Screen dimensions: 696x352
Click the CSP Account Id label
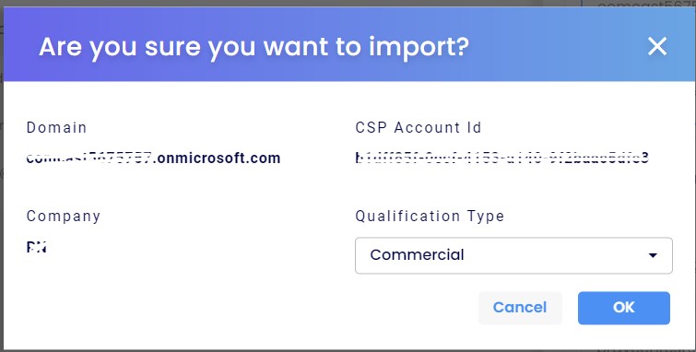click(419, 128)
